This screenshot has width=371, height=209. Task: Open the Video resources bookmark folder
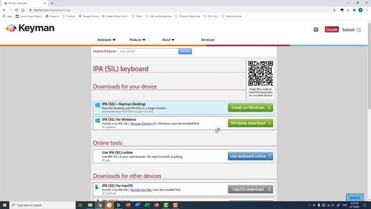[232, 16]
